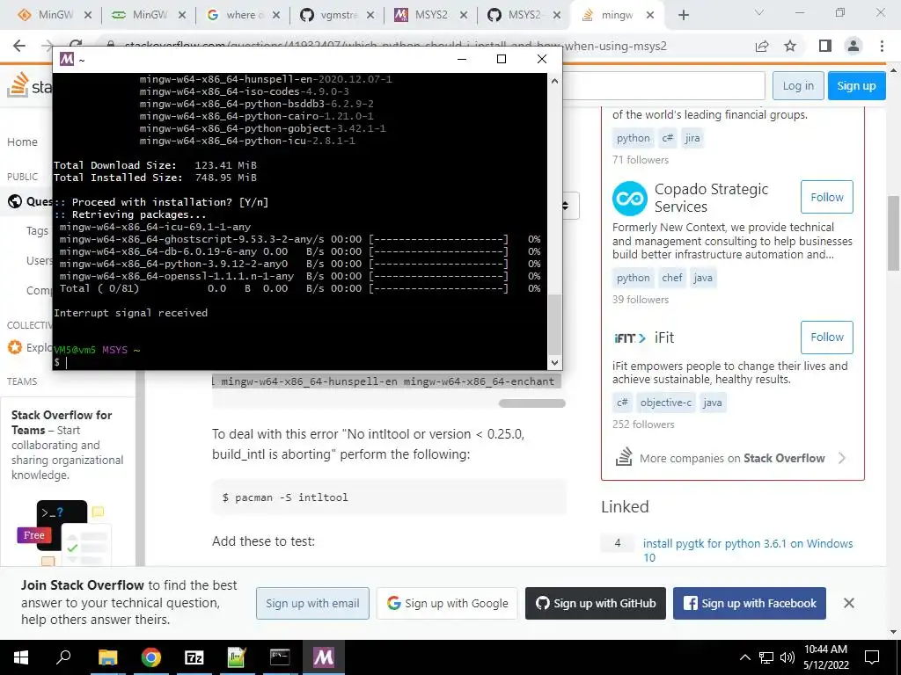Viewport: 901px width, 675px height.
Task: Open Chrome three-dot menu
Action: click(x=882, y=46)
